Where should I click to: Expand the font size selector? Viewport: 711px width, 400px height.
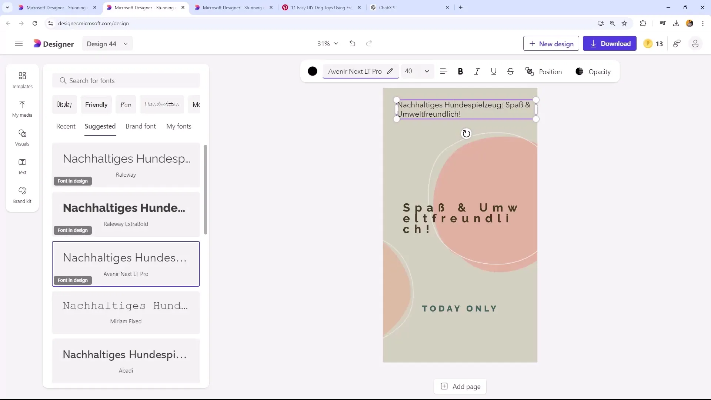pos(427,71)
